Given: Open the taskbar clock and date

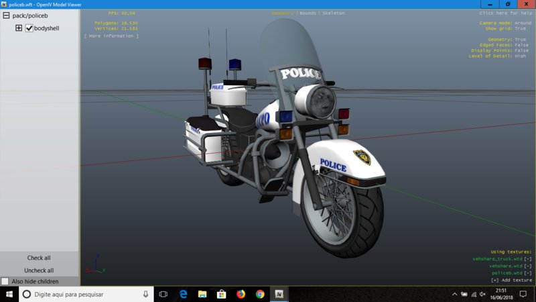Looking at the screenshot, I should coord(501,294).
